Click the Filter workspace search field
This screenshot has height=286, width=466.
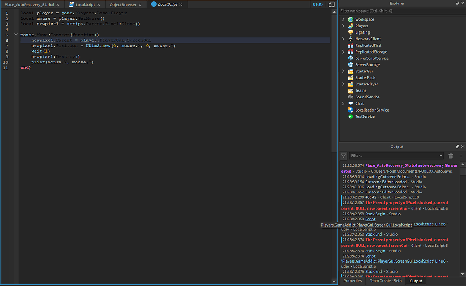[403, 11]
